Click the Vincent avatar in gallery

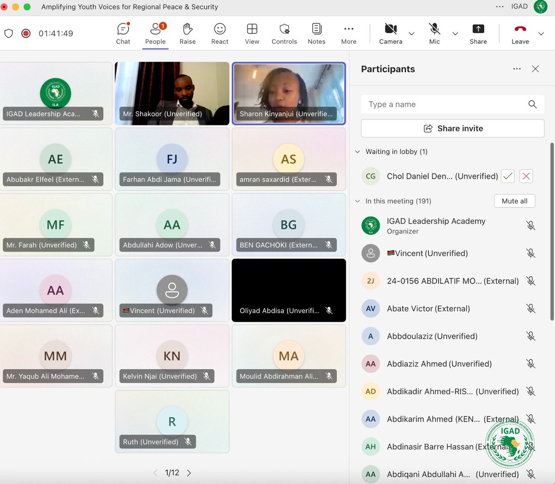(x=172, y=291)
